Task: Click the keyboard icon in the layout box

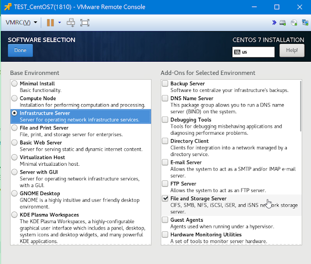Action: (x=237, y=52)
